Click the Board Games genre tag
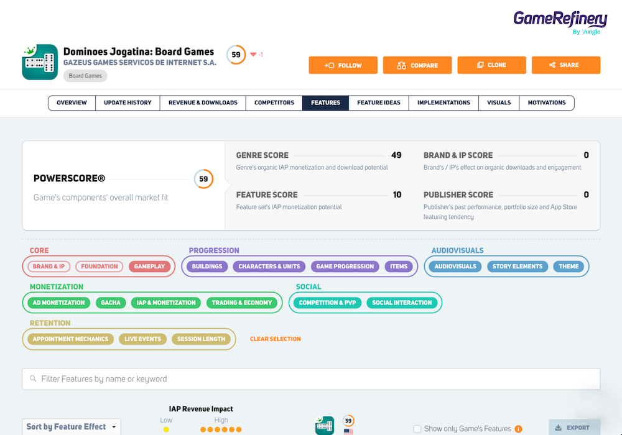 [x=85, y=76]
